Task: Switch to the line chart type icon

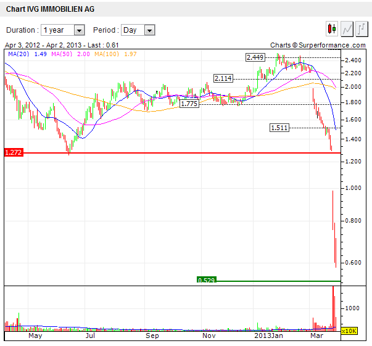Action: (347, 29)
